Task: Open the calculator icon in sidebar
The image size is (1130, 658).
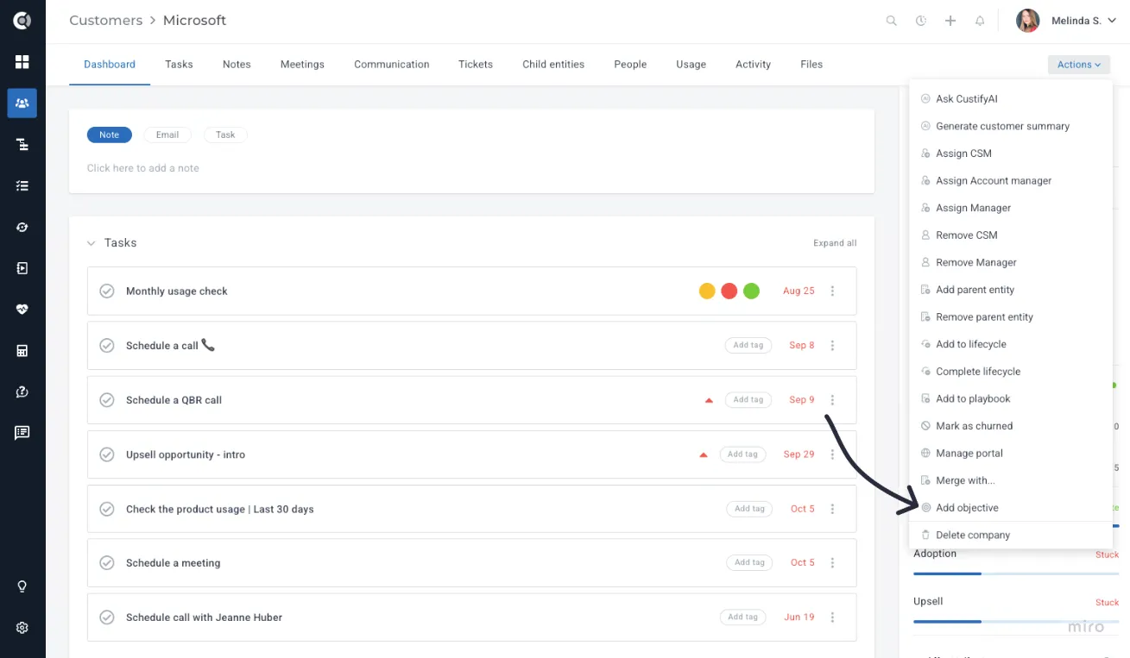Action: click(22, 350)
